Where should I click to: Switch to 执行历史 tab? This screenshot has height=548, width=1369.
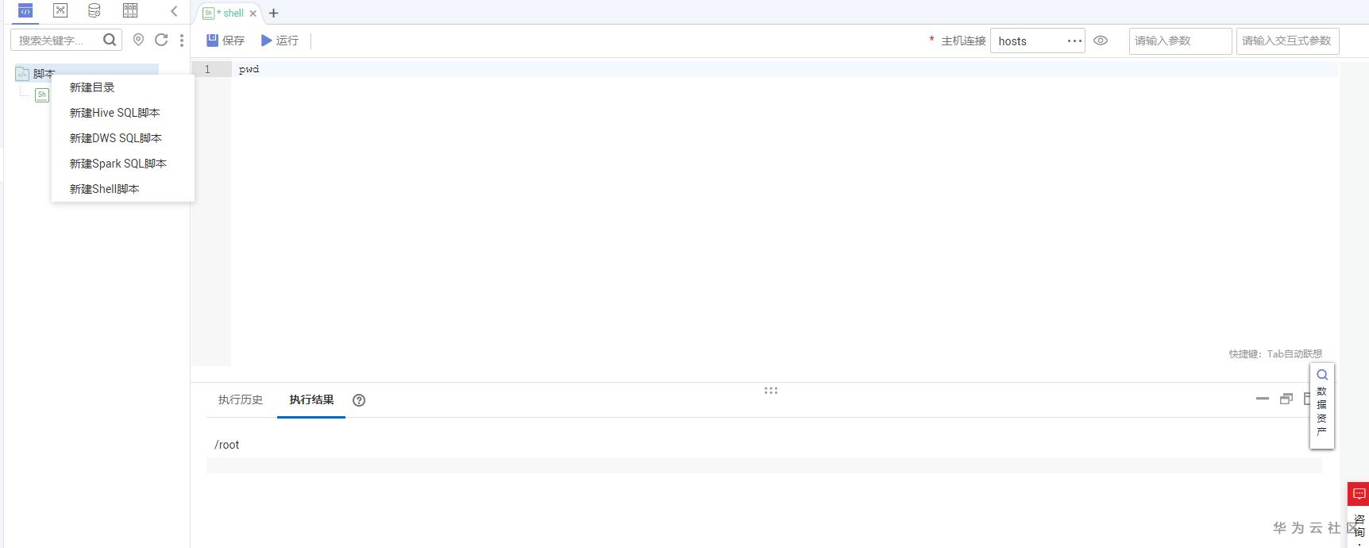(x=241, y=399)
